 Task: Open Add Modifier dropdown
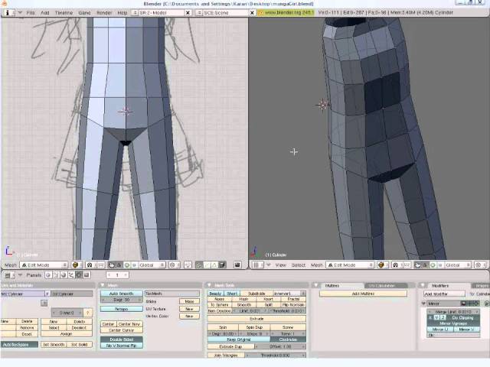point(444,294)
